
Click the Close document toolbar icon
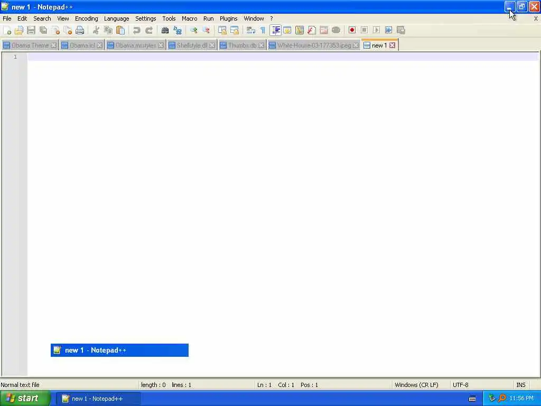(55, 30)
